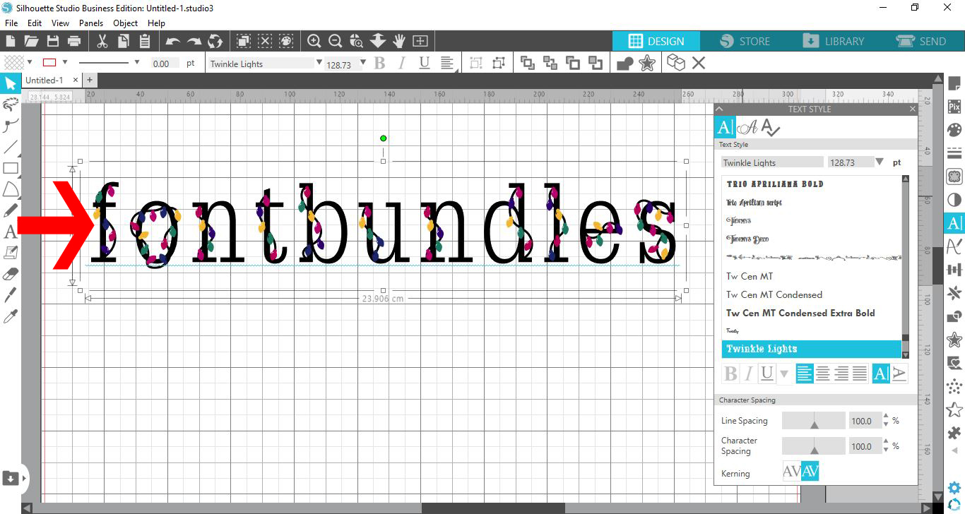Set left text alignment in panel
Image resolution: width=965 pixels, height=514 pixels.
point(805,373)
